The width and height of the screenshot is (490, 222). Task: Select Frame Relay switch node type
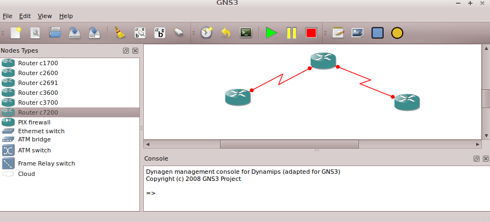(x=70, y=163)
